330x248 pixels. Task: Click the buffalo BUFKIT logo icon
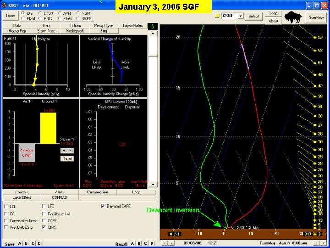click(x=293, y=17)
